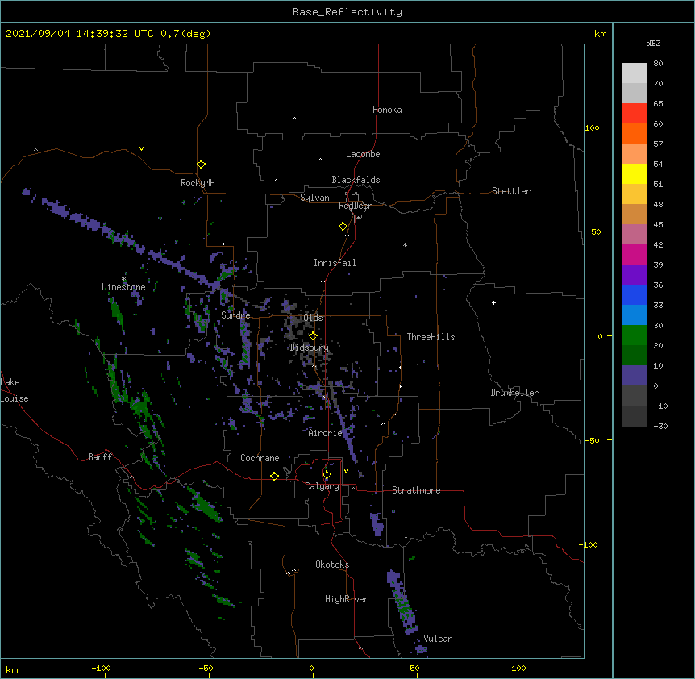
Task: Select the RockyMH label
Action: [198, 183]
